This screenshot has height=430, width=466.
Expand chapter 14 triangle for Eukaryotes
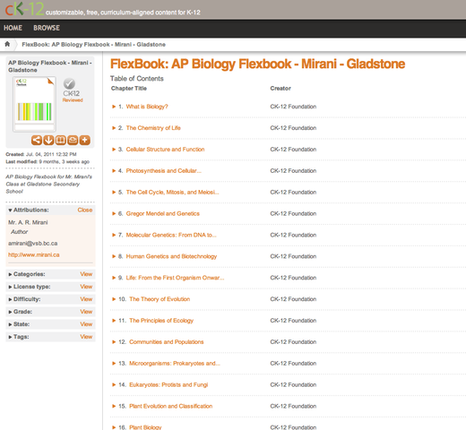tap(114, 385)
